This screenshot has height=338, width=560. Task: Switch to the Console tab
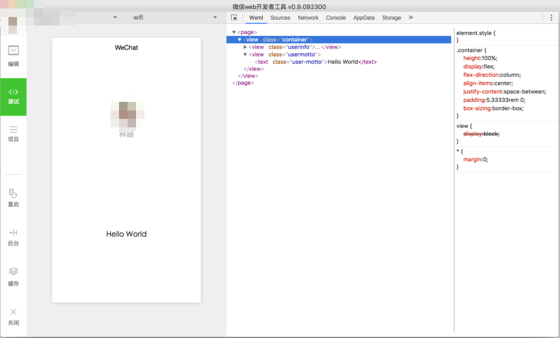(x=336, y=18)
